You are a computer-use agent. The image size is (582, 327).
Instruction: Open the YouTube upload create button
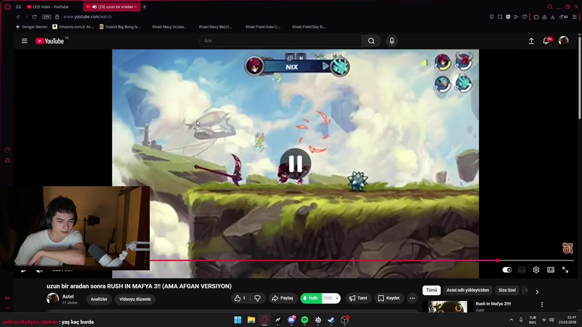pos(531,41)
